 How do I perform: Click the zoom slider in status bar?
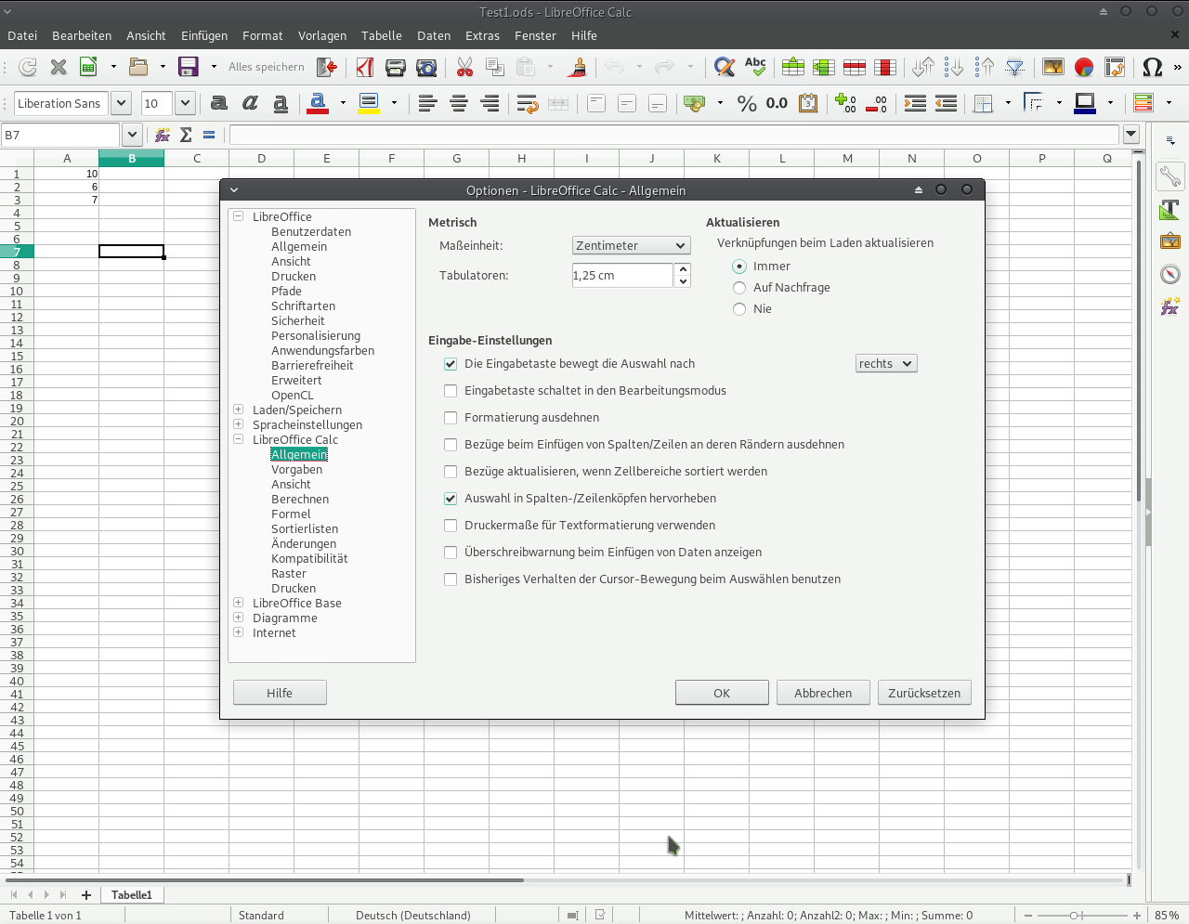[x=1075, y=916]
